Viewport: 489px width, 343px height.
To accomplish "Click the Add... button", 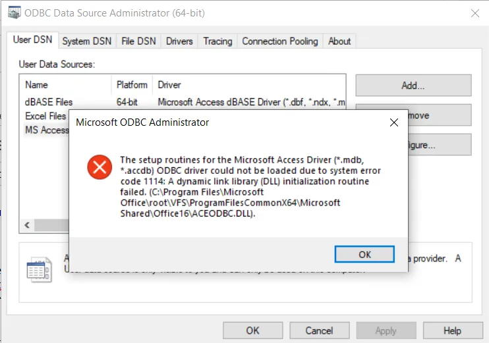I will pos(413,86).
